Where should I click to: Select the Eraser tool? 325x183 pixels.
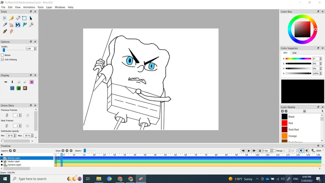(x=18, y=18)
